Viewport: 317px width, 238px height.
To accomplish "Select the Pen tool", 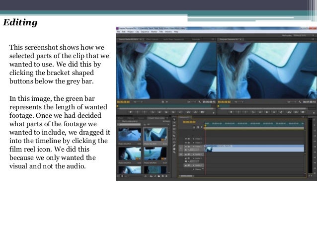I will tap(174, 146).
